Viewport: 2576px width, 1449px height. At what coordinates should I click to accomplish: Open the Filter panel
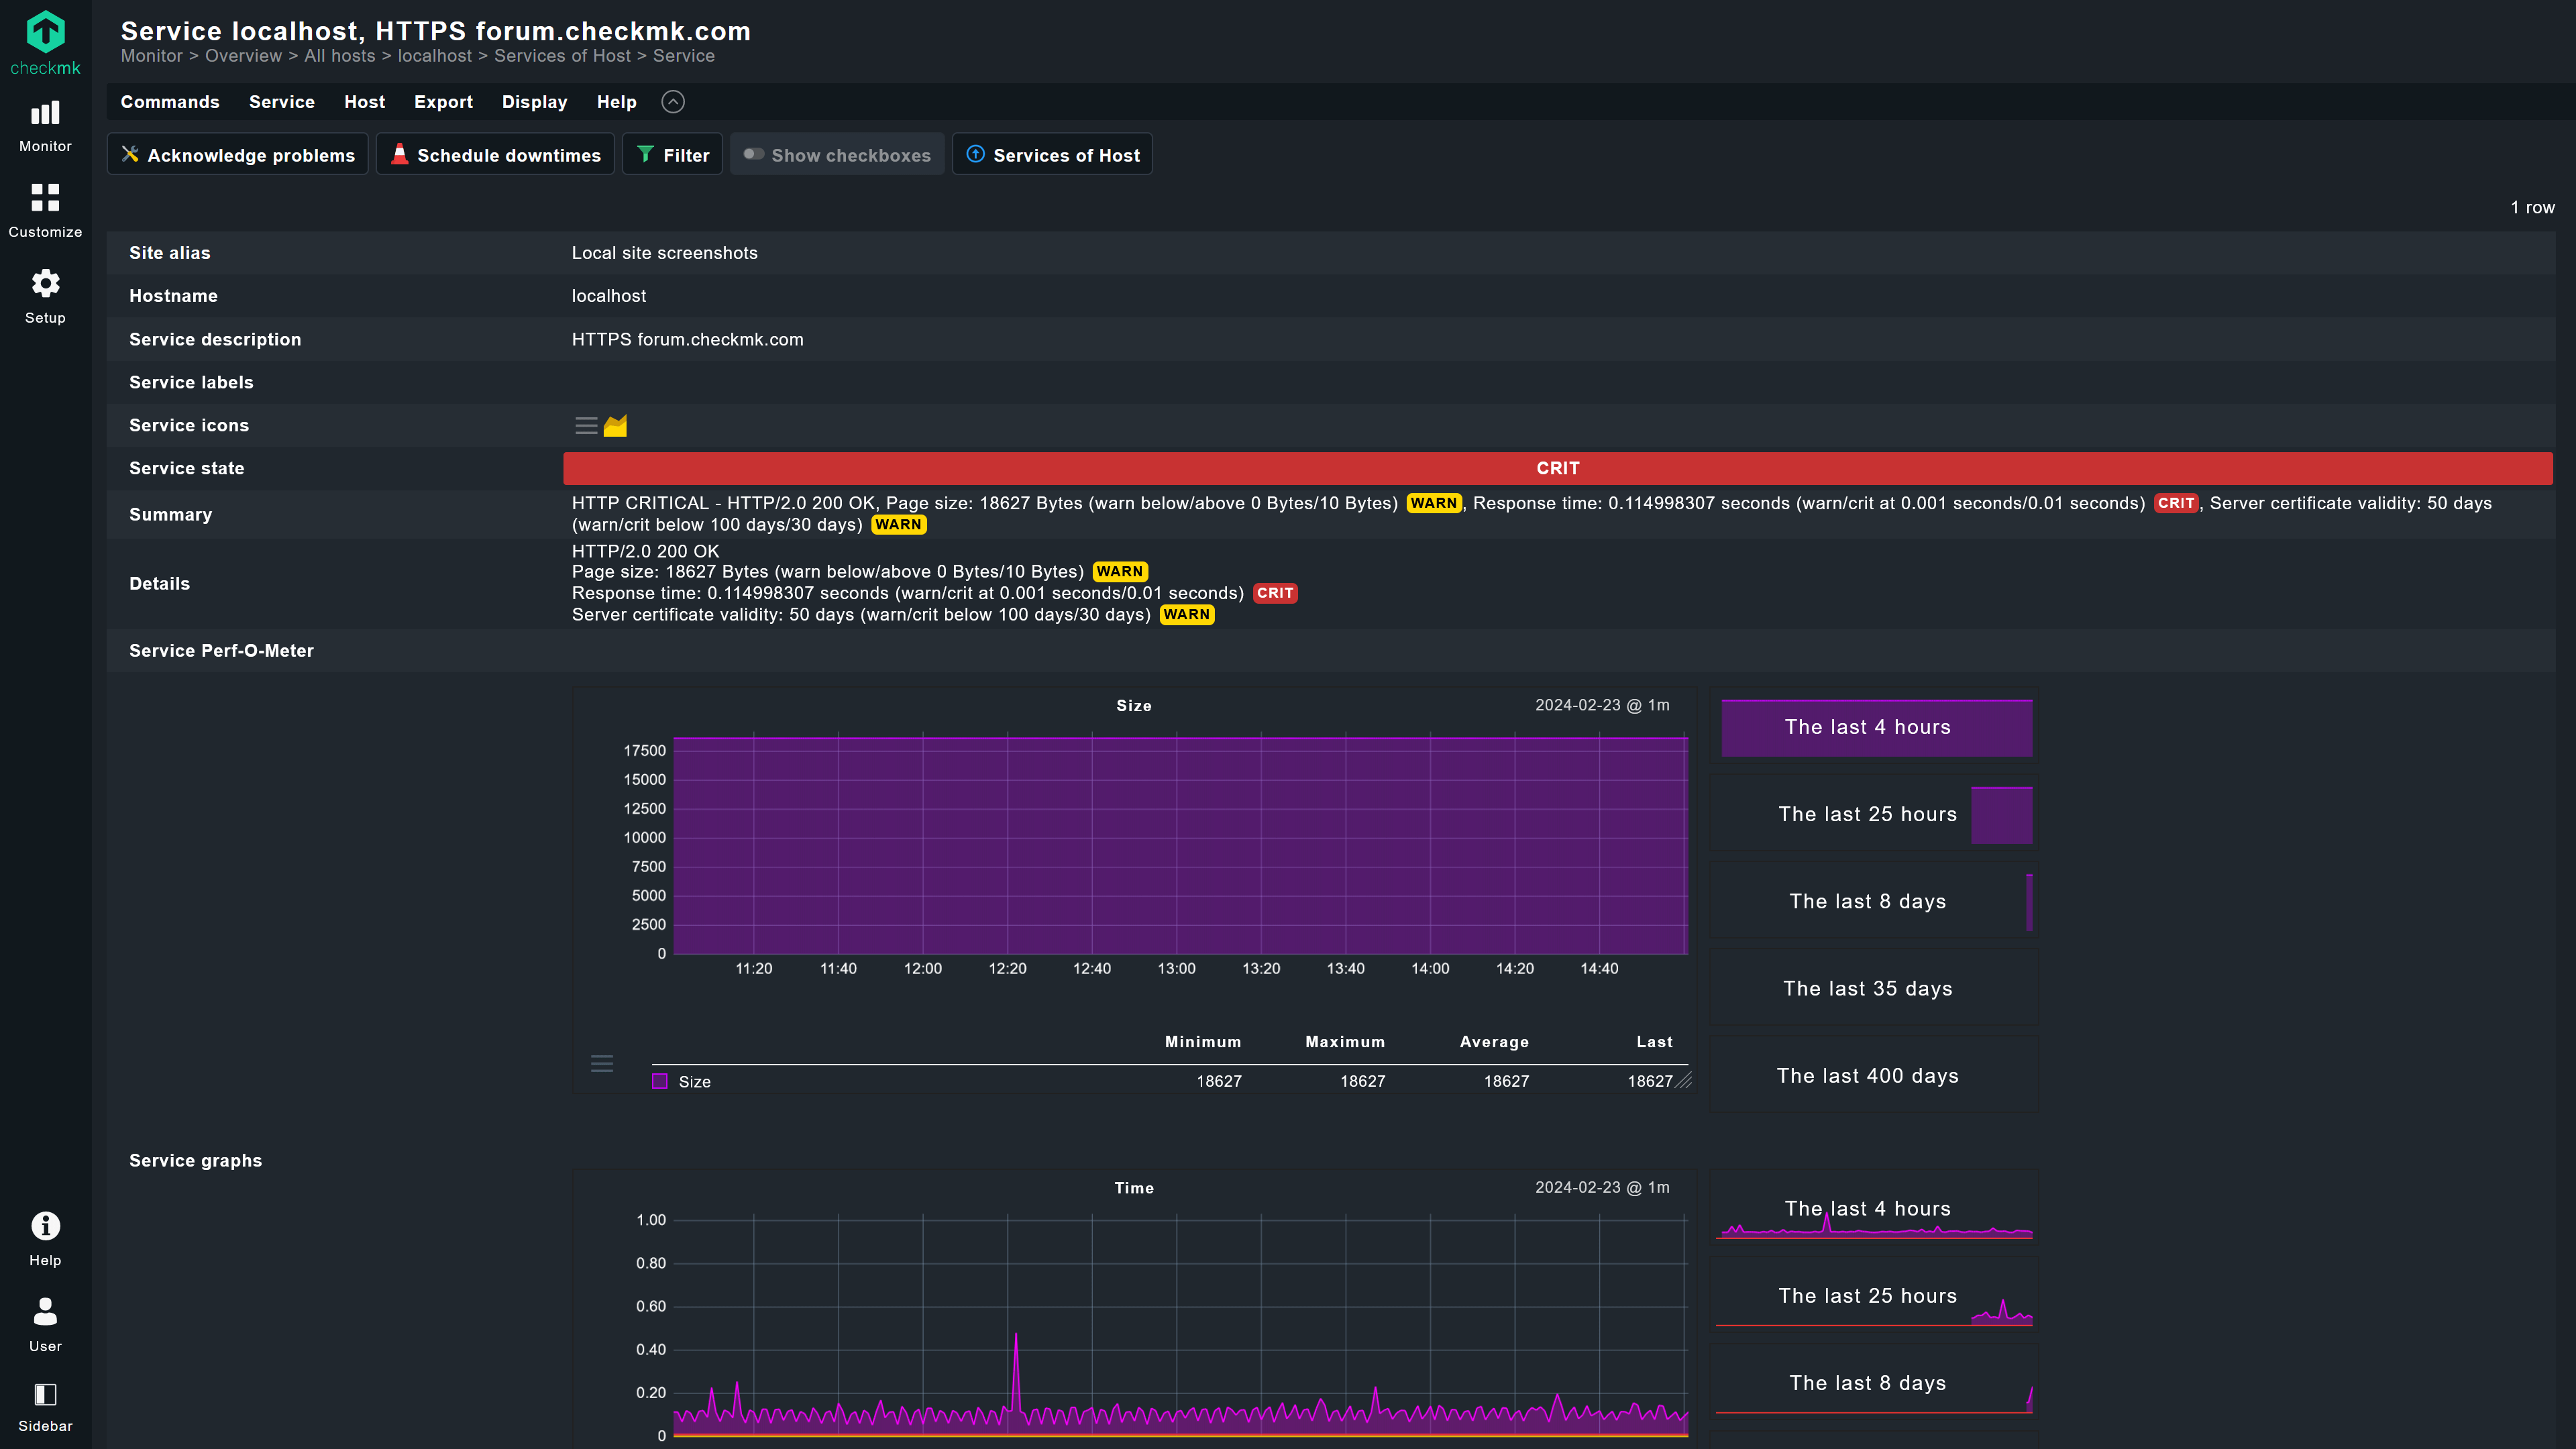tap(672, 155)
